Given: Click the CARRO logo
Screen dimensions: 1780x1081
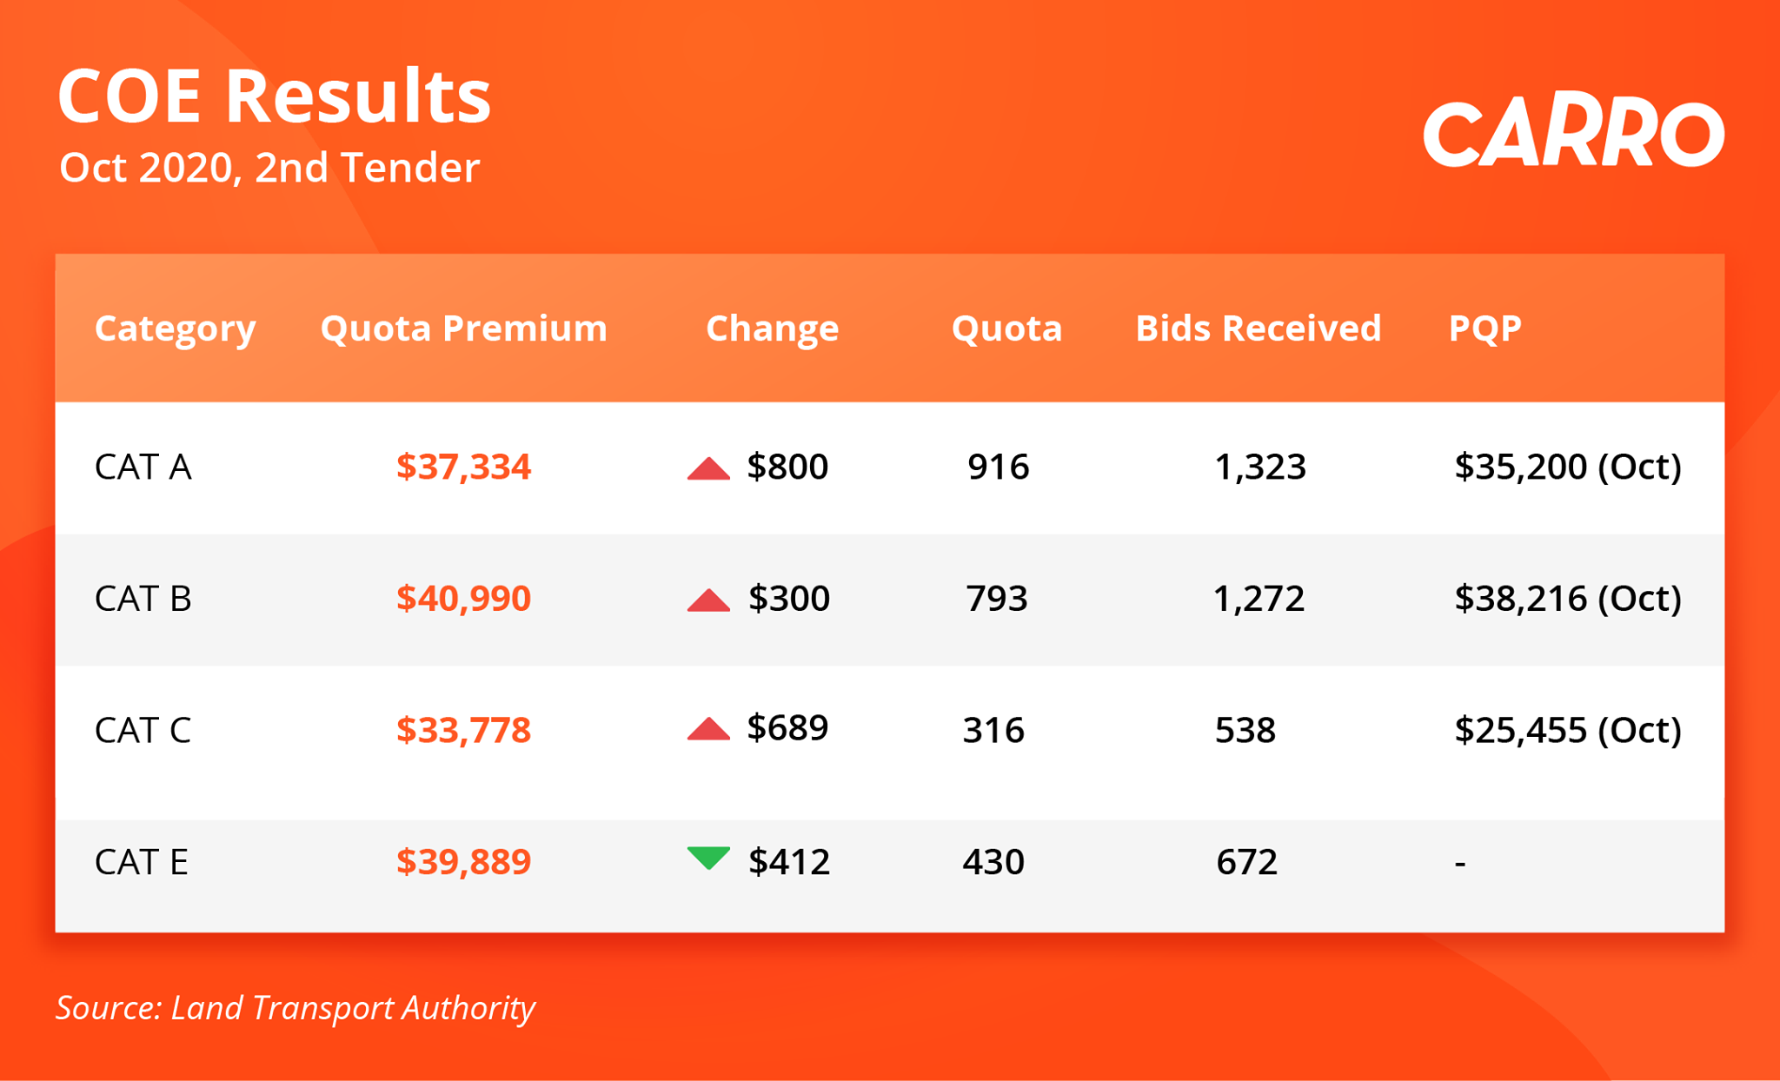Looking at the screenshot, I should click(x=1573, y=133).
